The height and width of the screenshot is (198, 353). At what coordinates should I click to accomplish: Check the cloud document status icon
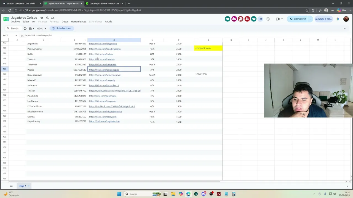pyautogui.click(x=53, y=18)
